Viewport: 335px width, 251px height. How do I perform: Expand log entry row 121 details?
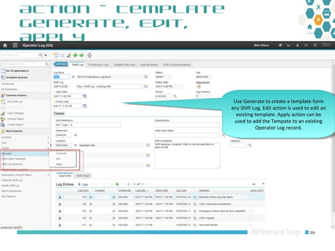60,225
